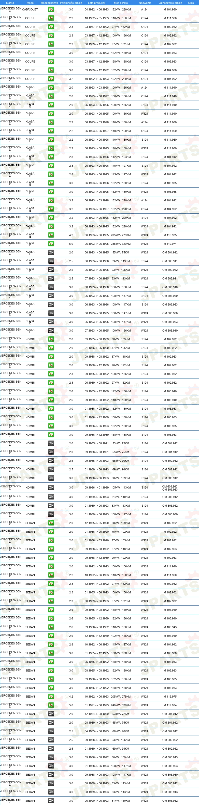Click the date range 12.1984 -> 03.1992
Viewport: 199px width, 805px height.
(96, 584)
